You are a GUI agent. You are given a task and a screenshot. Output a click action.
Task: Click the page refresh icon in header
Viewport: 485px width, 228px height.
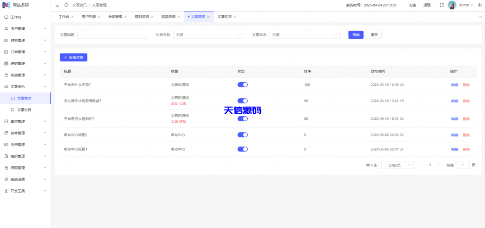coord(66,5)
